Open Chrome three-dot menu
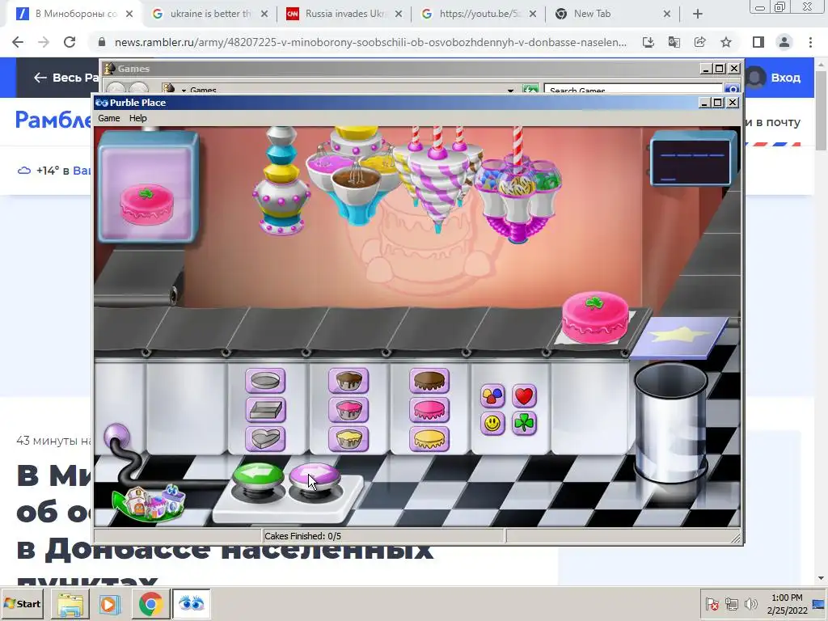 pyautogui.click(x=810, y=42)
